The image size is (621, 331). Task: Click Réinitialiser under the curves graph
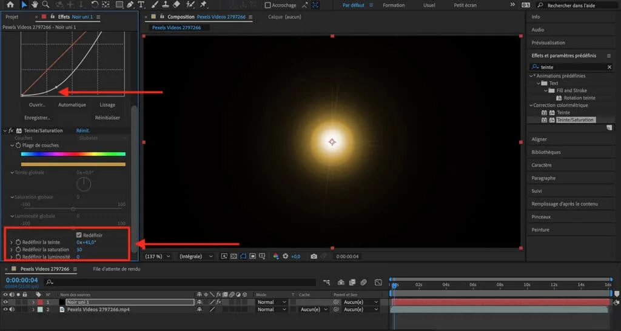[107, 118]
